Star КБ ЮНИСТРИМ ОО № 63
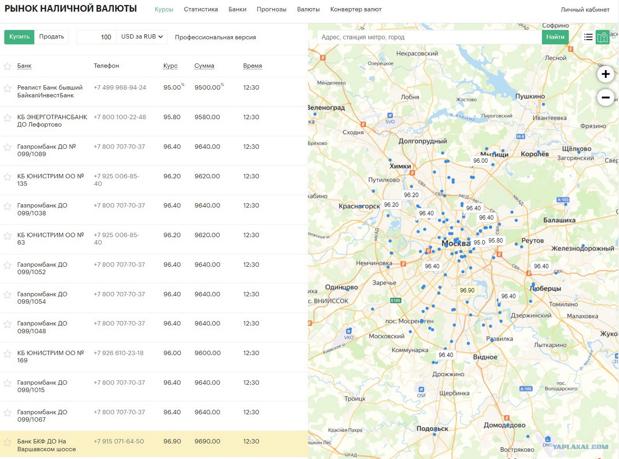Screen dimensions: 619x459 (7, 236)
